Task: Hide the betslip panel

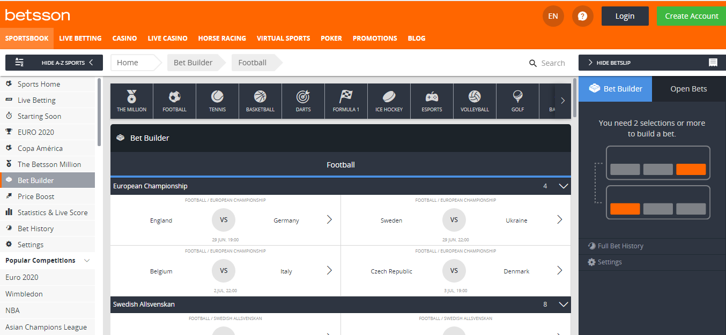Action: click(x=652, y=63)
